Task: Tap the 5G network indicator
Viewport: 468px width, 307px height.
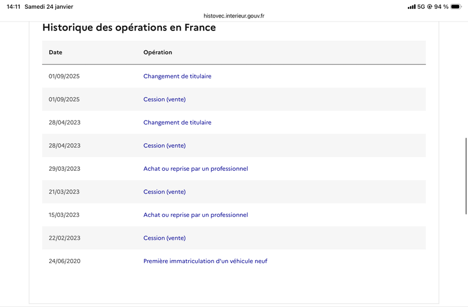Action: [421, 6]
